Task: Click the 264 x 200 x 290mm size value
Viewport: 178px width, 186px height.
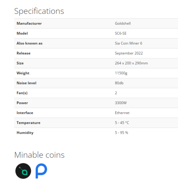Action: point(131,63)
